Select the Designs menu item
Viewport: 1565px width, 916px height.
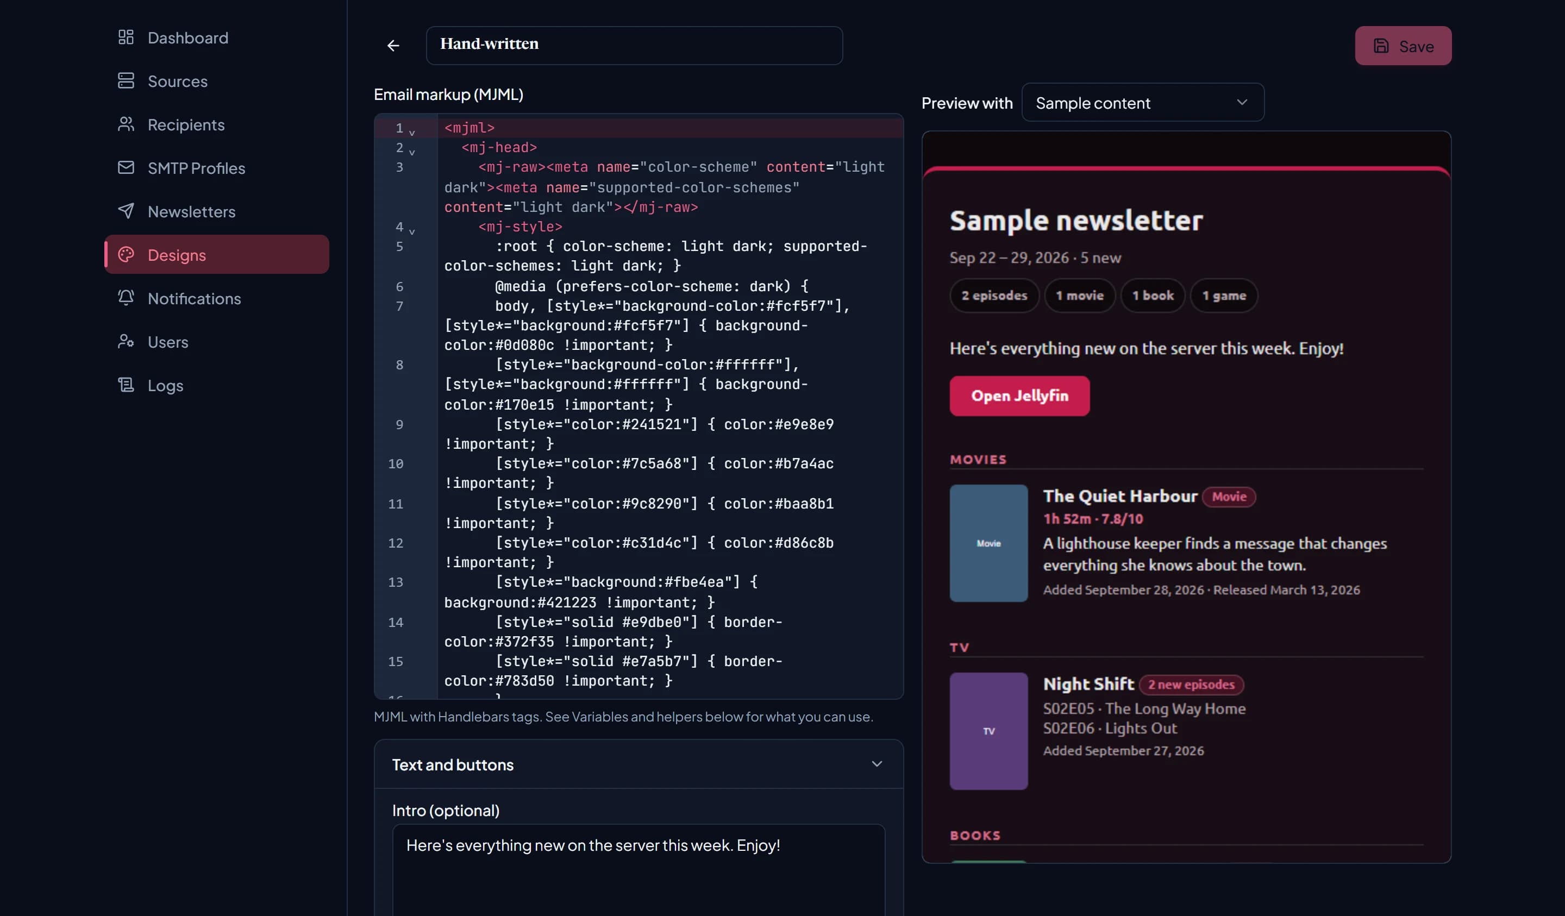point(217,255)
